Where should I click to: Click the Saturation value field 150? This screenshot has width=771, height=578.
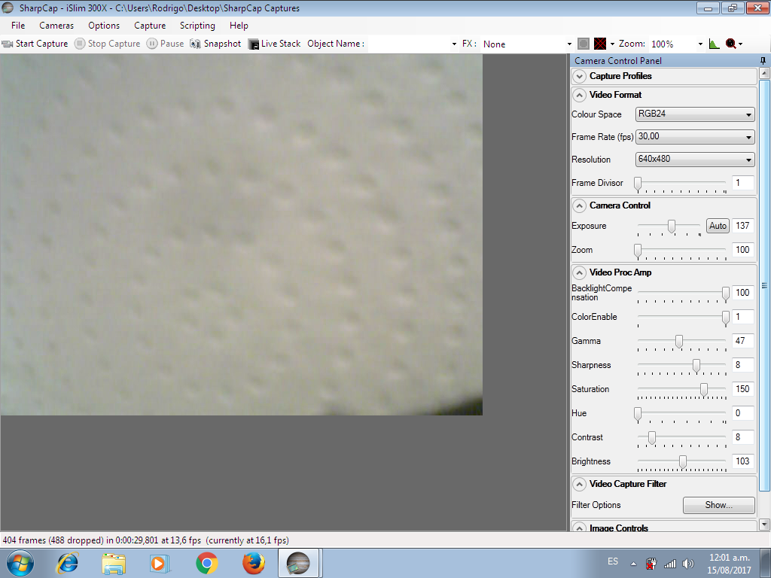tap(742, 389)
